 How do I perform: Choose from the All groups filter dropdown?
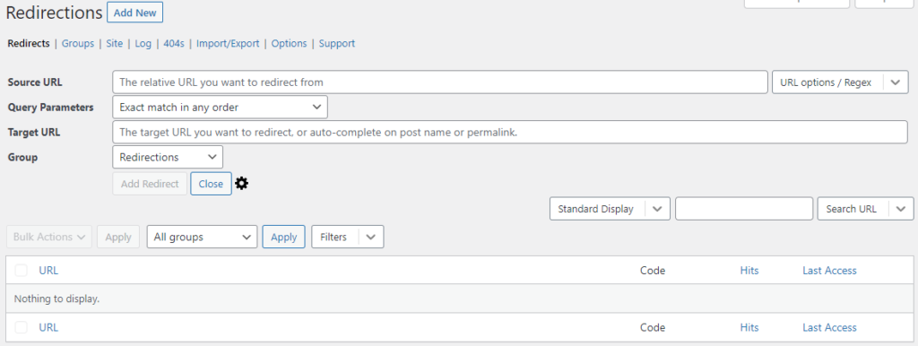[x=202, y=238]
